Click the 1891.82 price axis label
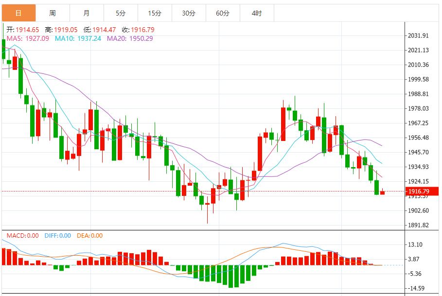 coord(418,226)
